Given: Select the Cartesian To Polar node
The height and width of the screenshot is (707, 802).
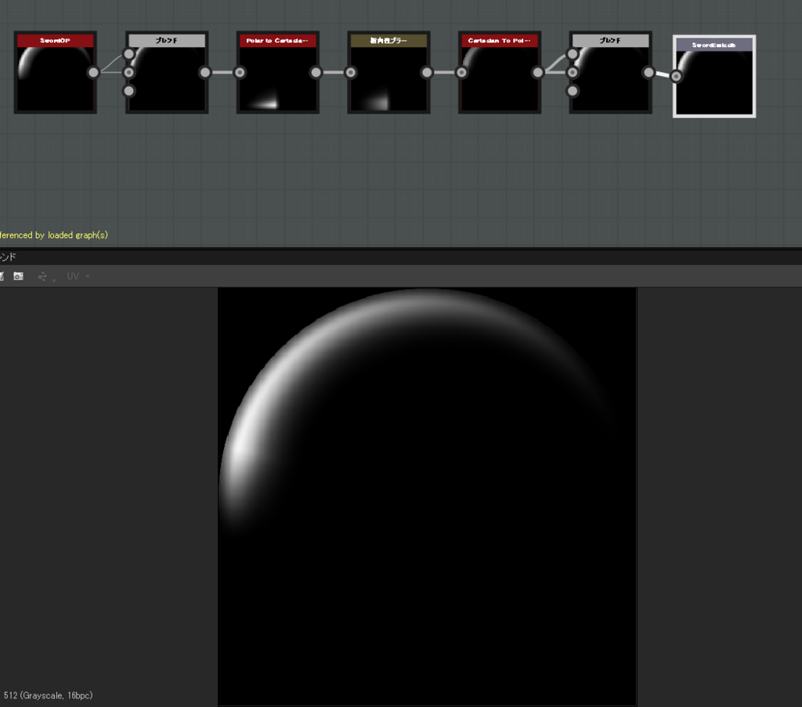Looking at the screenshot, I should (500, 72).
